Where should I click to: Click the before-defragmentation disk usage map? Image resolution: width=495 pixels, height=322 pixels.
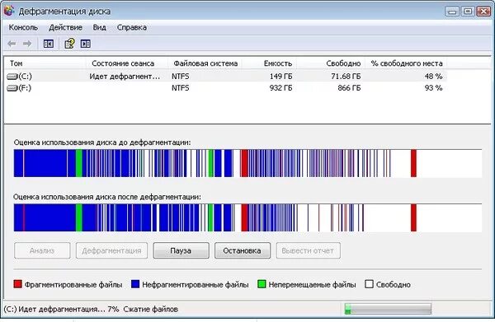247,163
